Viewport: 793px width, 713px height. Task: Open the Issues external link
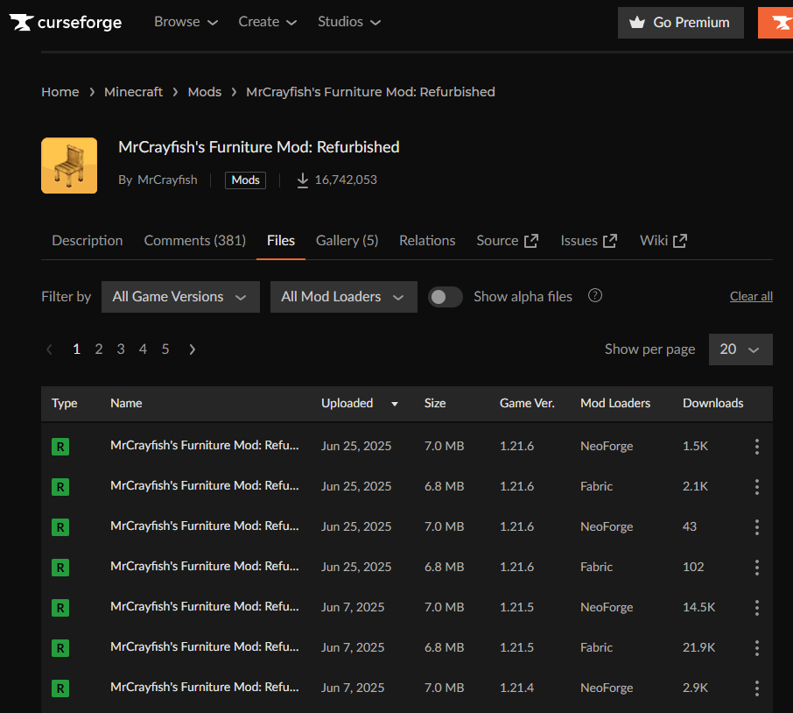pos(589,241)
